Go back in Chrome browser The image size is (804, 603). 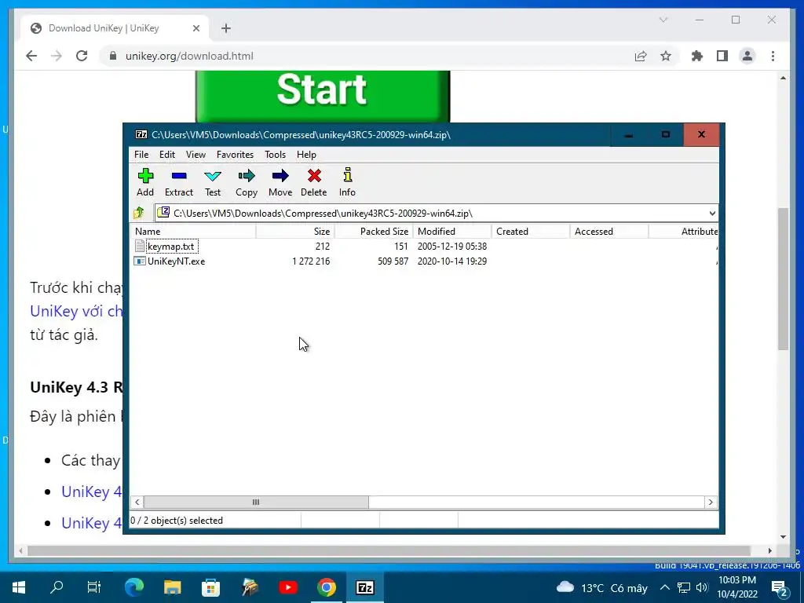tap(31, 56)
